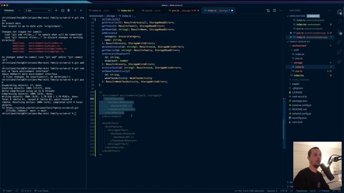Open package.json in the Explorer

(299, 101)
